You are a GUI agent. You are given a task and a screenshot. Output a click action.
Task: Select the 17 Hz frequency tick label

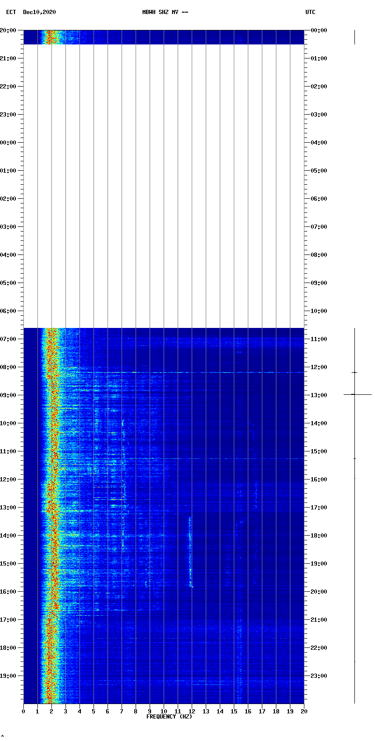point(262,712)
